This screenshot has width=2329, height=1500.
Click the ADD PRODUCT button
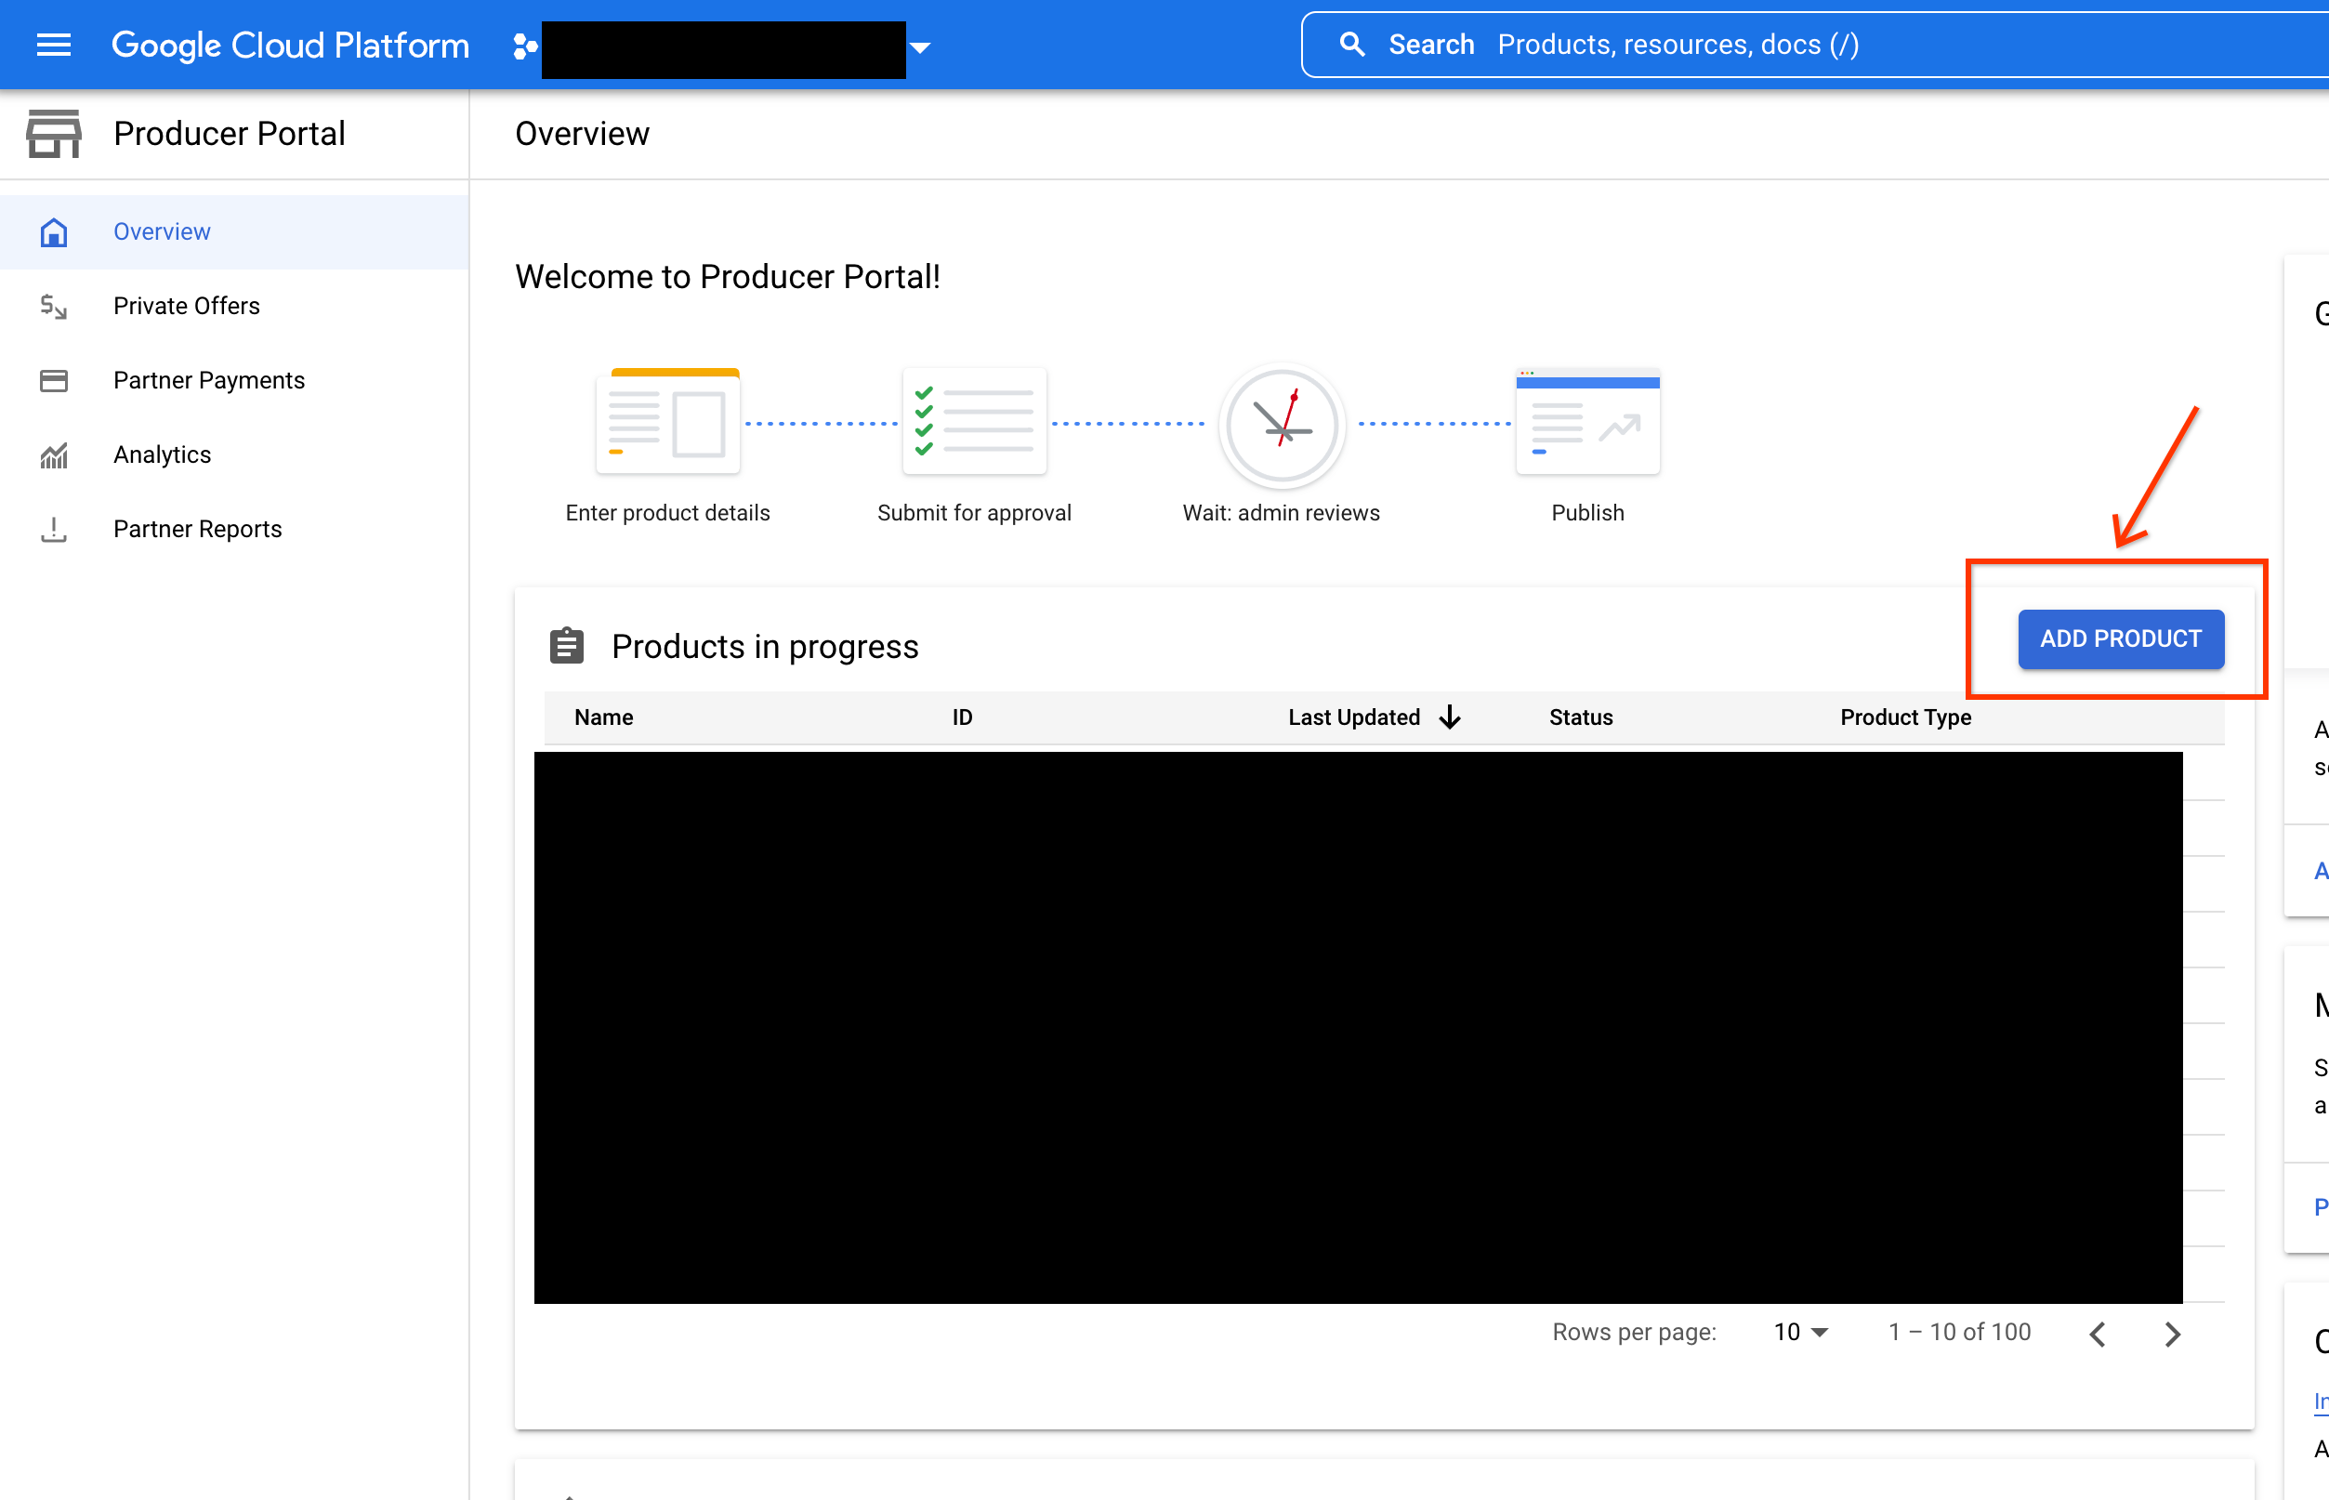pos(2120,639)
